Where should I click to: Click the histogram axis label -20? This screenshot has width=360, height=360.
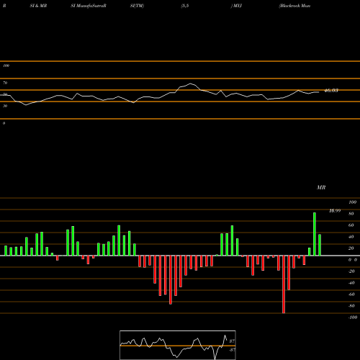point(351,271)
